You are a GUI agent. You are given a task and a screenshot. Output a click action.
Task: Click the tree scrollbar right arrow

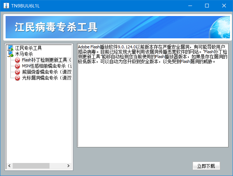[68, 166]
